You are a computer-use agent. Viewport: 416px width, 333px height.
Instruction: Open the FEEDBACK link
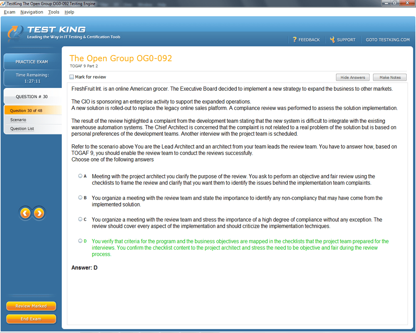(x=309, y=40)
